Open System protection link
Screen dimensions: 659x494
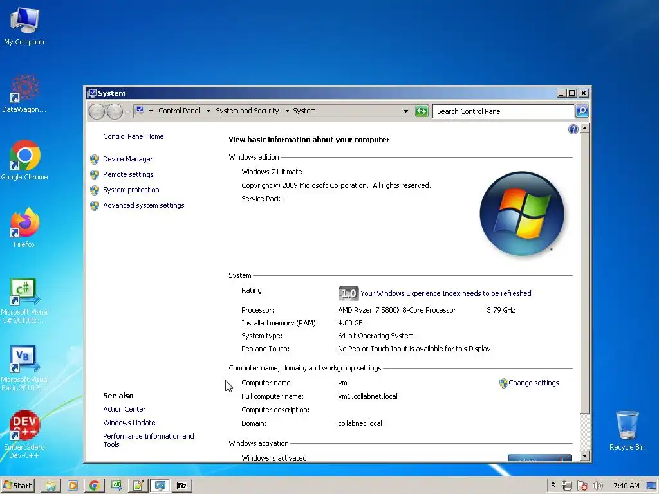click(131, 190)
